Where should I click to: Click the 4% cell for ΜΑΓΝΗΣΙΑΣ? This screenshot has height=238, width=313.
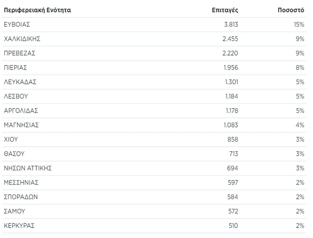(300, 125)
